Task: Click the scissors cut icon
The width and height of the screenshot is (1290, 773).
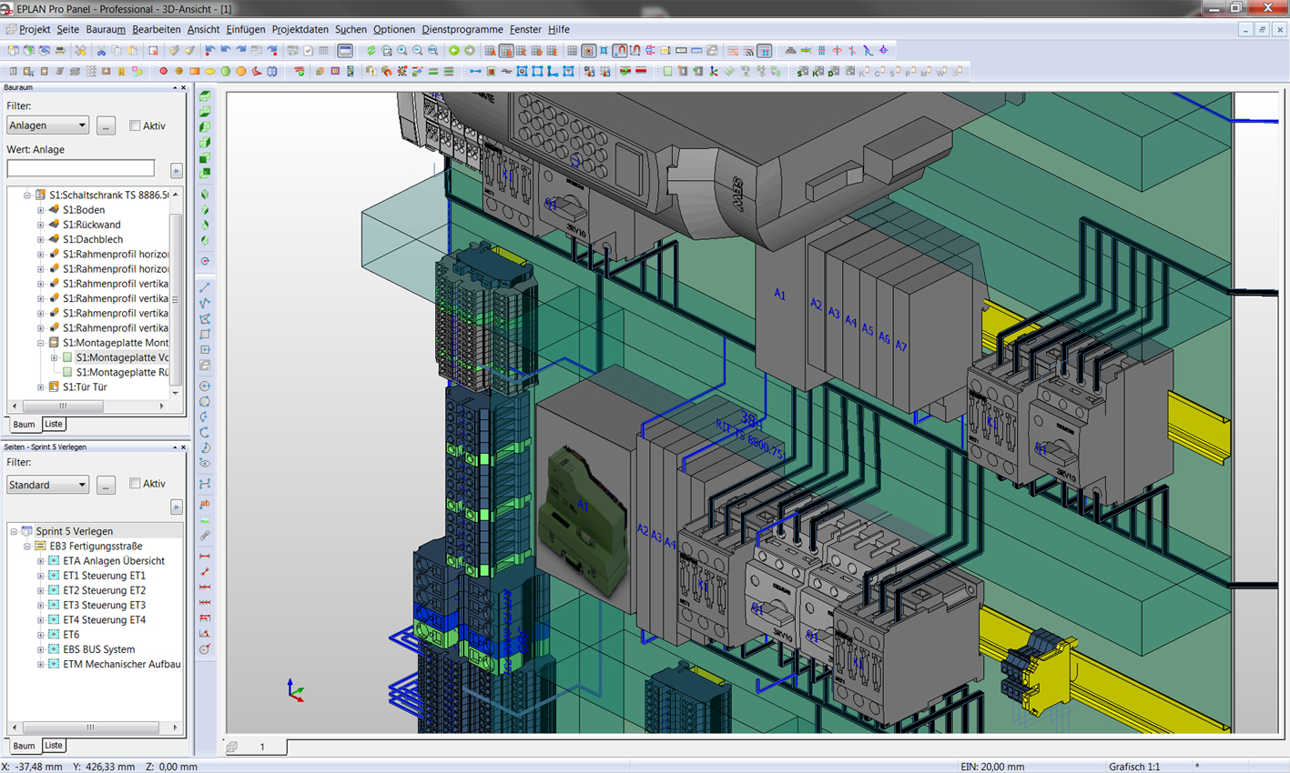Action: point(101,51)
